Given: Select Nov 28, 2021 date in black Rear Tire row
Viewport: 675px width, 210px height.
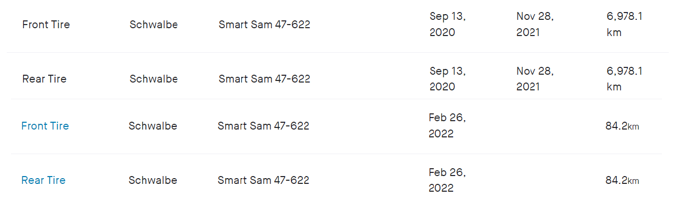Looking at the screenshot, I should [x=535, y=79].
